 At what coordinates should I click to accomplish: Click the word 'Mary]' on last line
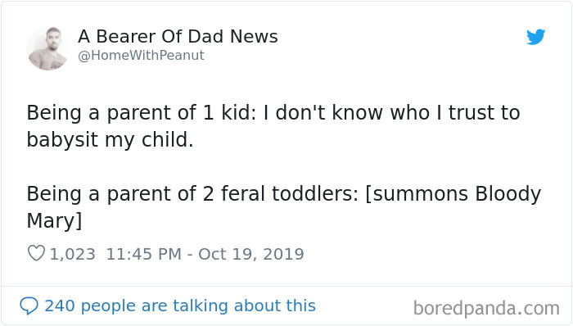point(55,221)
